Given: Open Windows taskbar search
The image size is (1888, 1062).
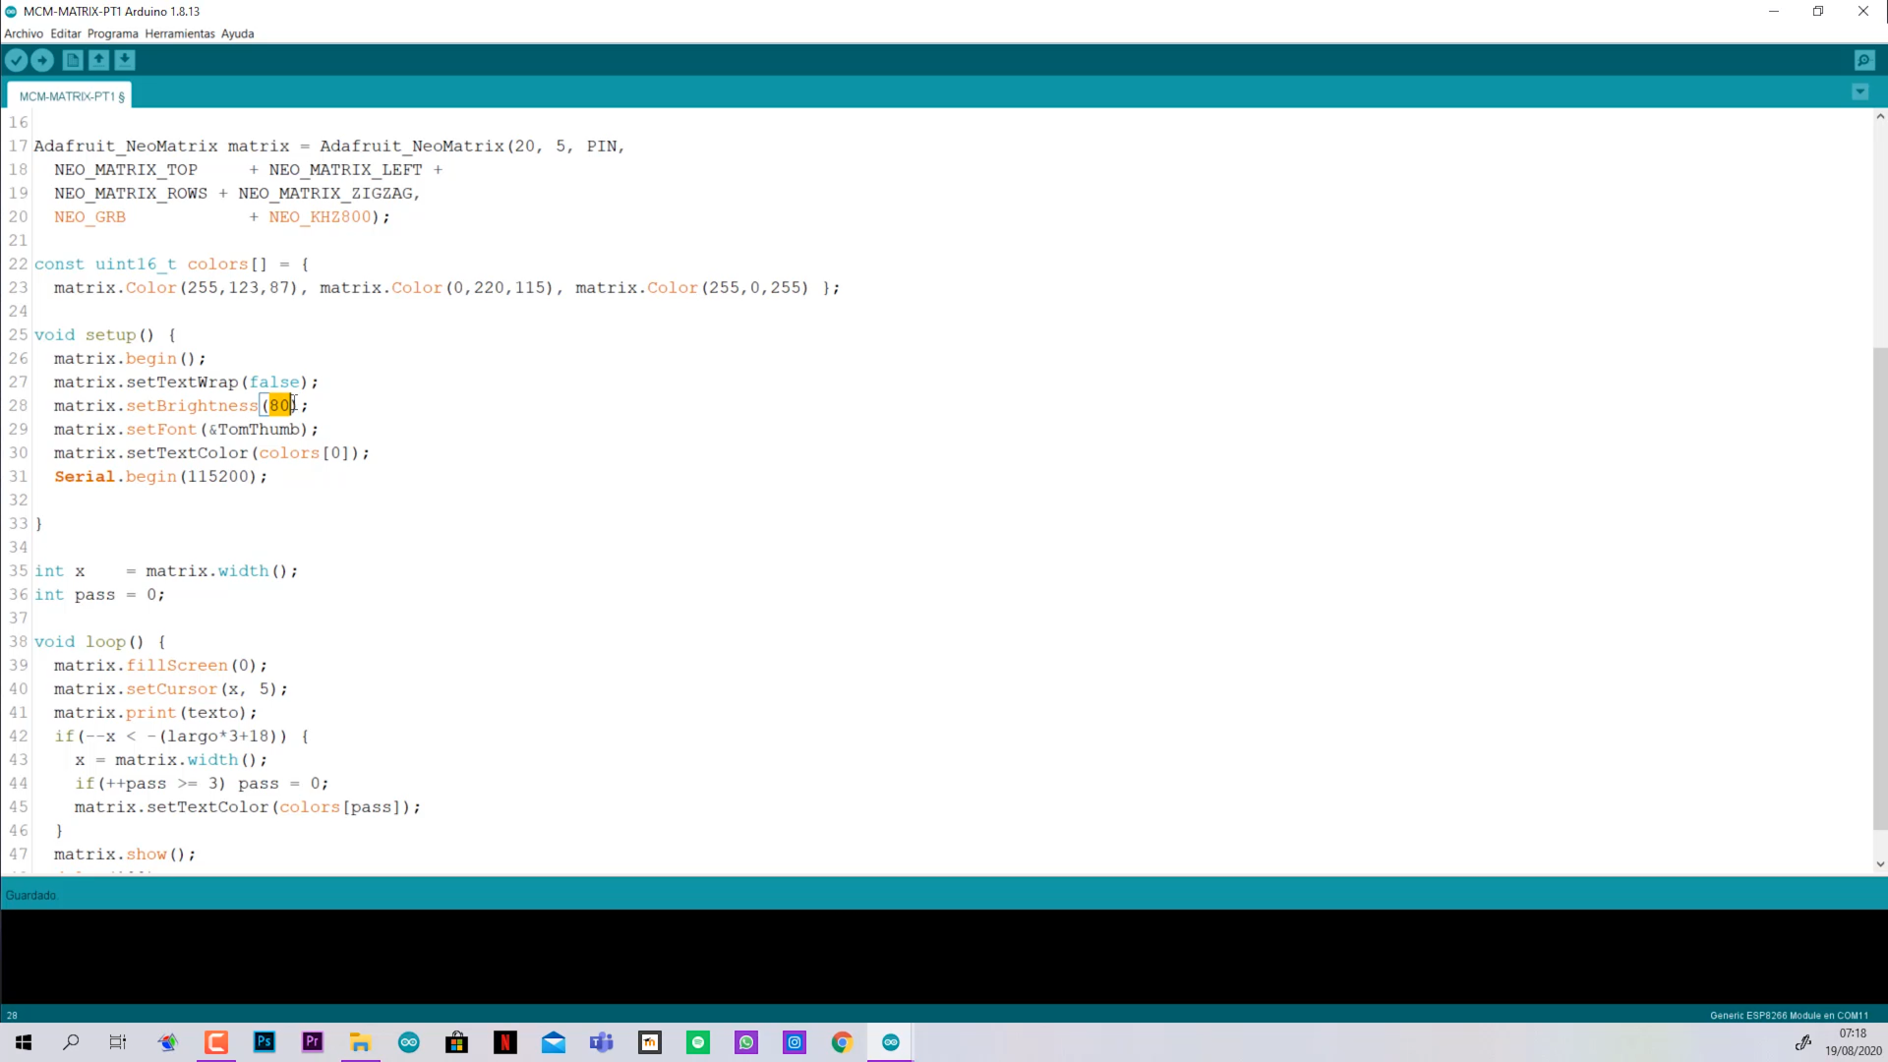Looking at the screenshot, I should click(x=71, y=1042).
